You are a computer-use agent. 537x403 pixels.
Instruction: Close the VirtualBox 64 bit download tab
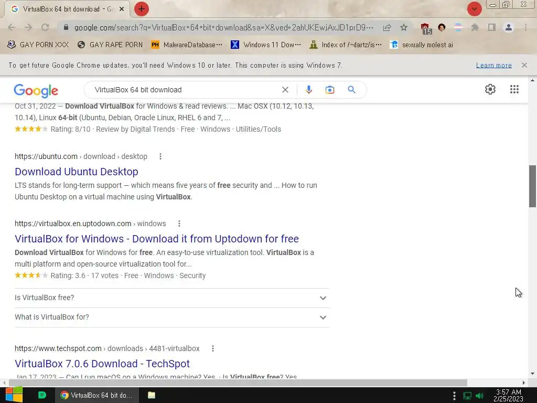[122, 9]
